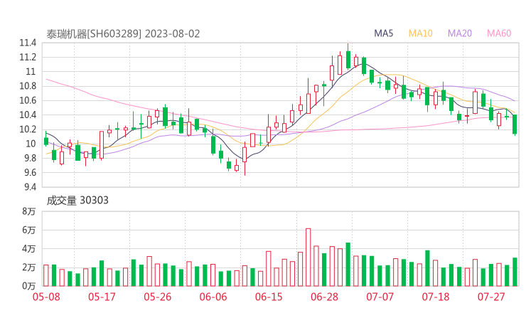Click the MA10 legend label
Viewport: 526px width, 313px height.
[420, 33]
